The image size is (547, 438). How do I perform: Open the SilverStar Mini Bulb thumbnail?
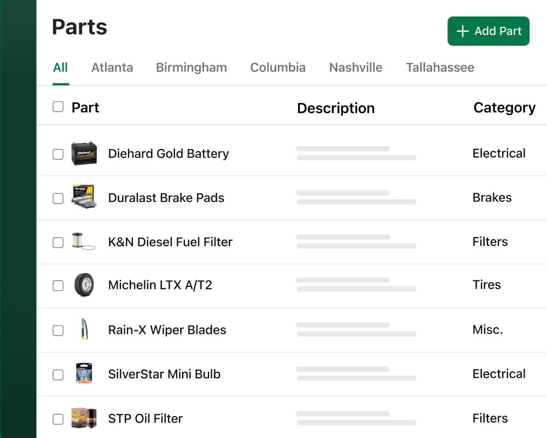pyautogui.click(x=84, y=373)
